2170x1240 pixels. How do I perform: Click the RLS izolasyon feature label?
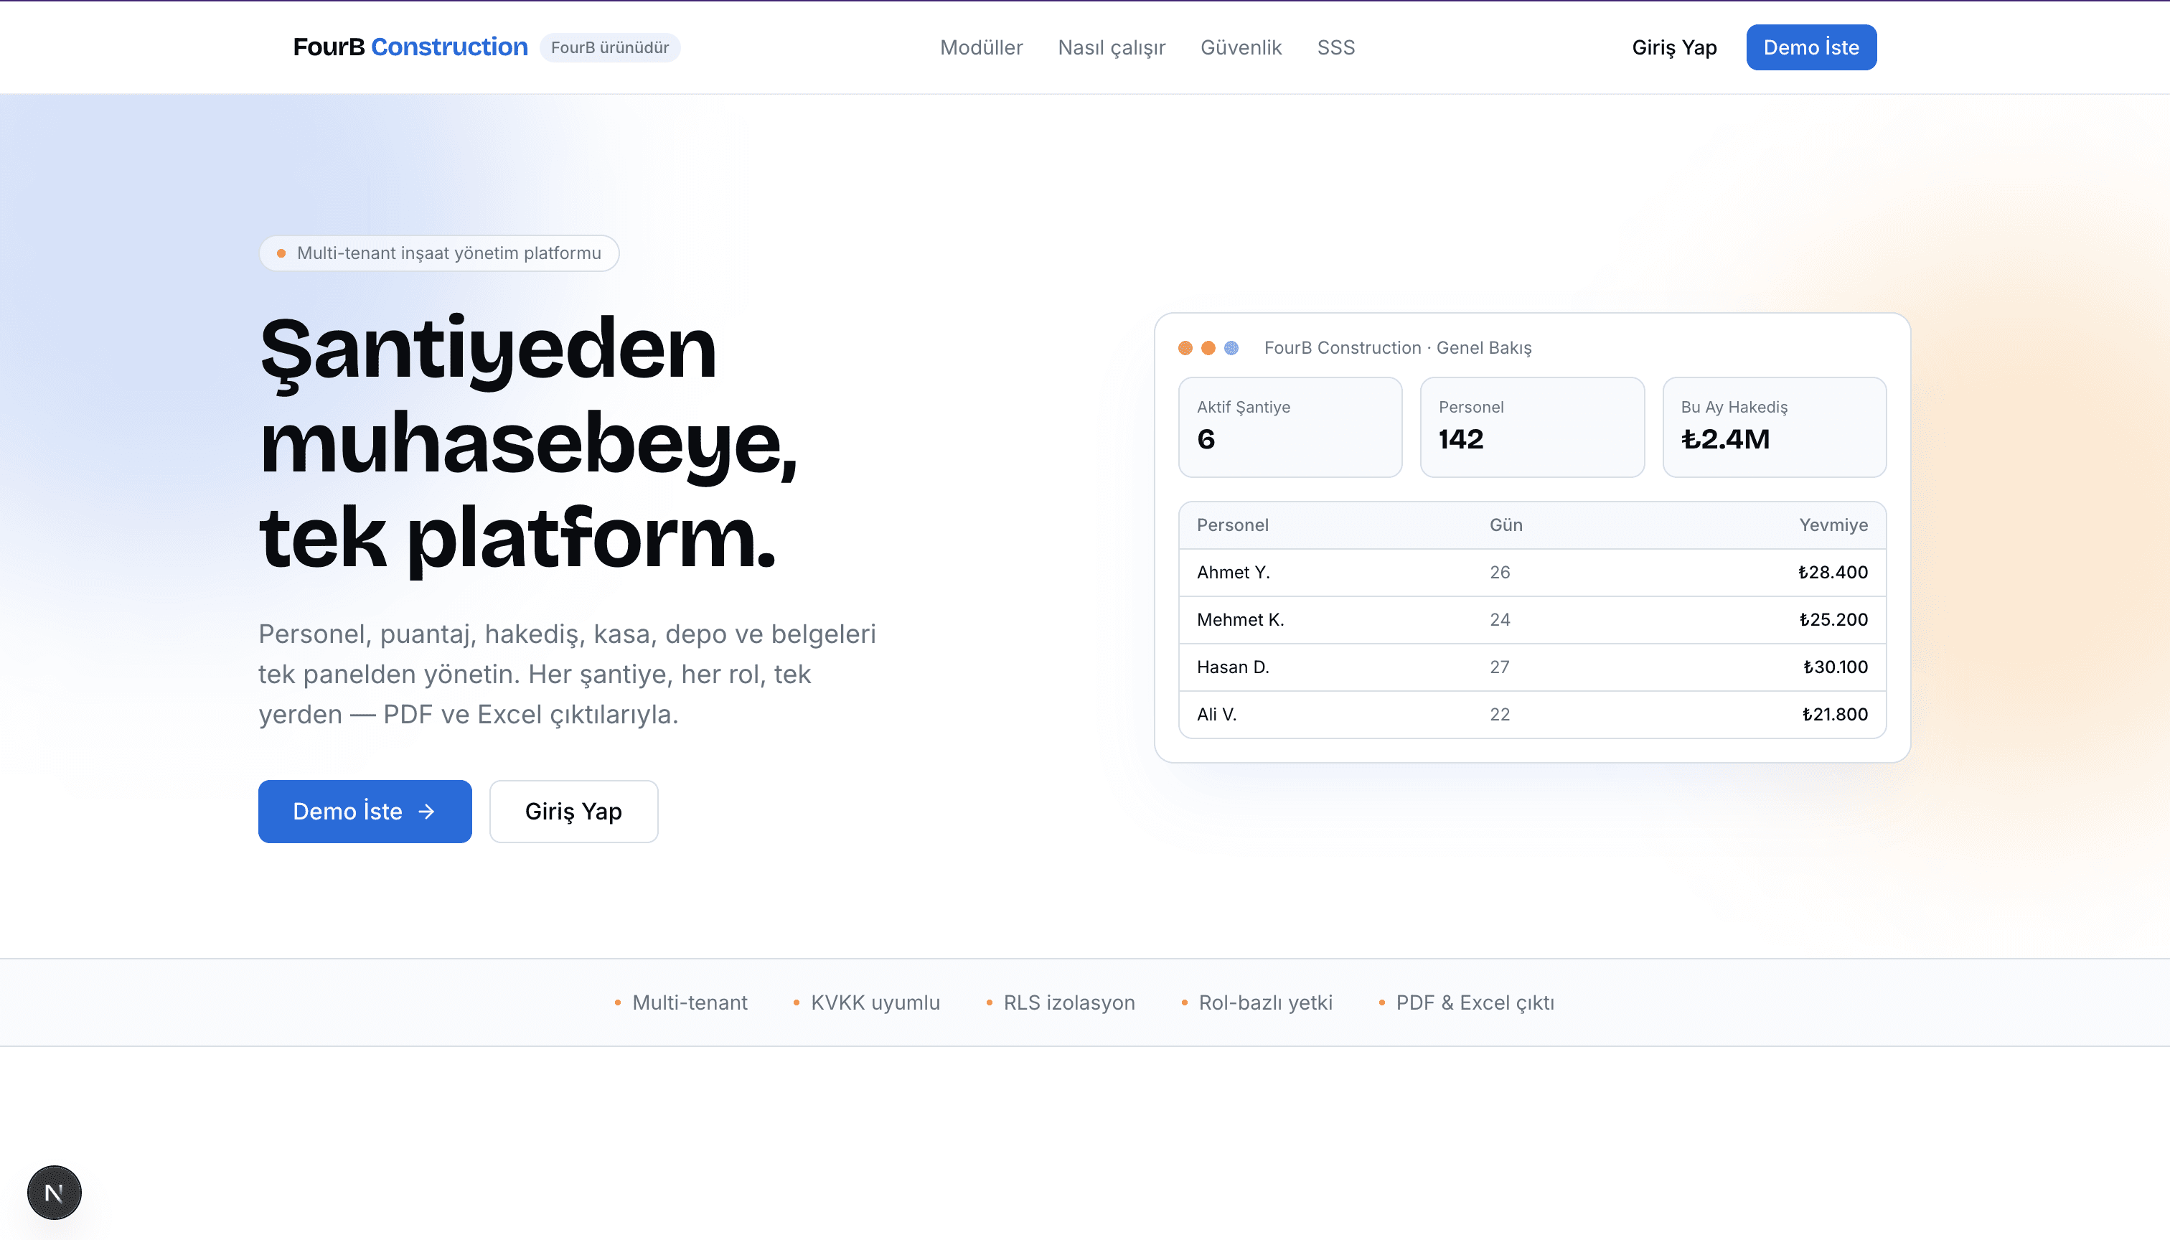pos(1068,1002)
